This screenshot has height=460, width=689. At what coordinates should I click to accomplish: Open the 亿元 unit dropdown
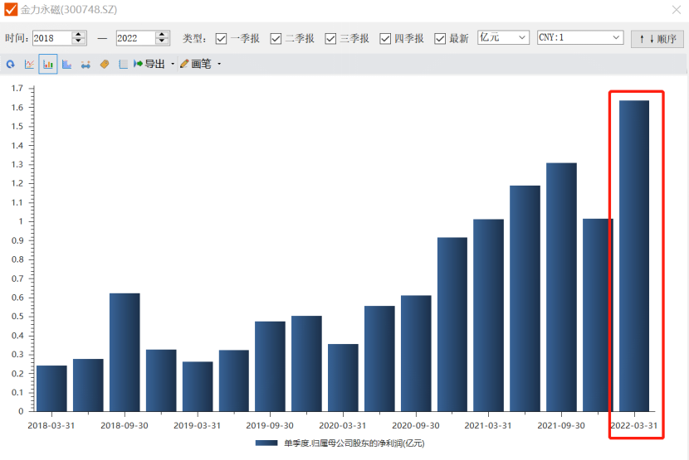tap(503, 37)
